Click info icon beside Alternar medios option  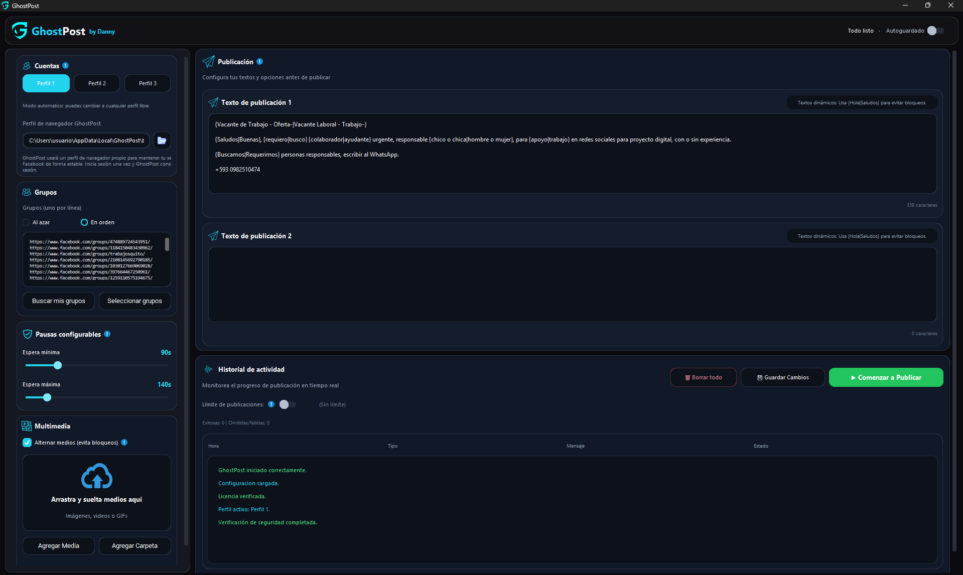[x=124, y=443]
